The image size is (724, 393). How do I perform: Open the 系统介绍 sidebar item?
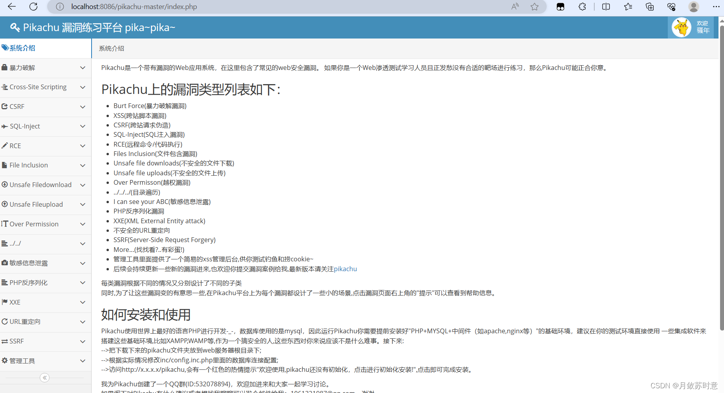click(46, 48)
